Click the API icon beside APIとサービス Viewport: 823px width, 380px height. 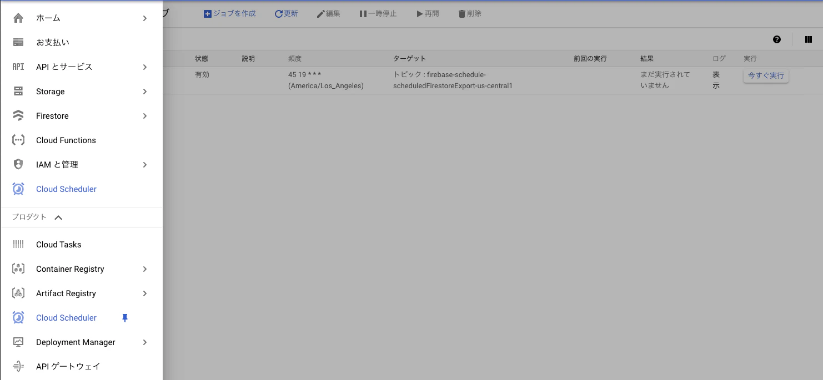pyautogui.click(x=18, y=67)
